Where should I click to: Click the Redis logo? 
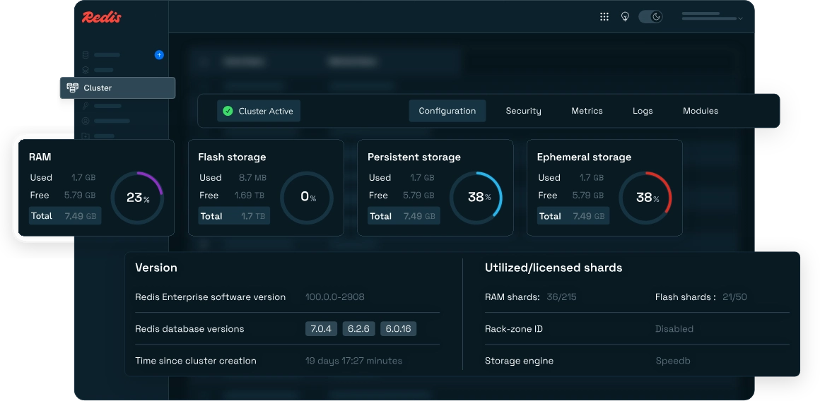point(102,17)
